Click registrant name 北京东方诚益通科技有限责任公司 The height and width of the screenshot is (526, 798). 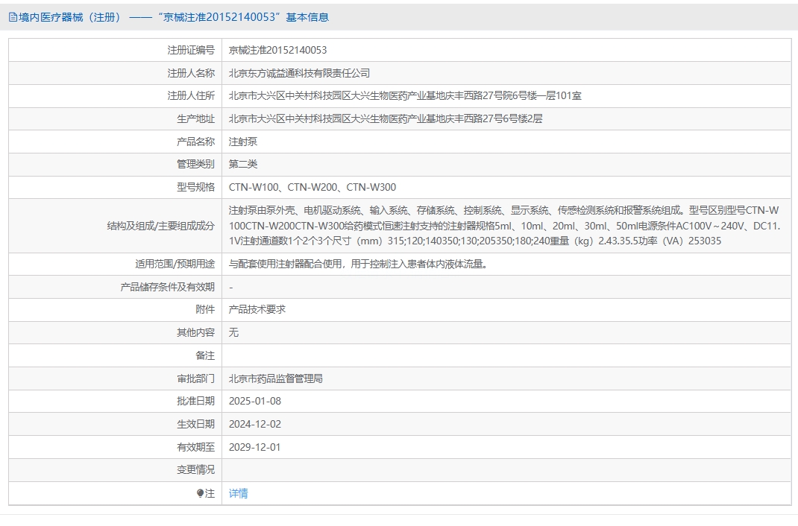click(x=299, y=73)
